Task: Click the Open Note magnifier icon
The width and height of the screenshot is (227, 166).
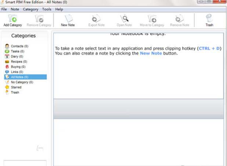Action: 125,18
